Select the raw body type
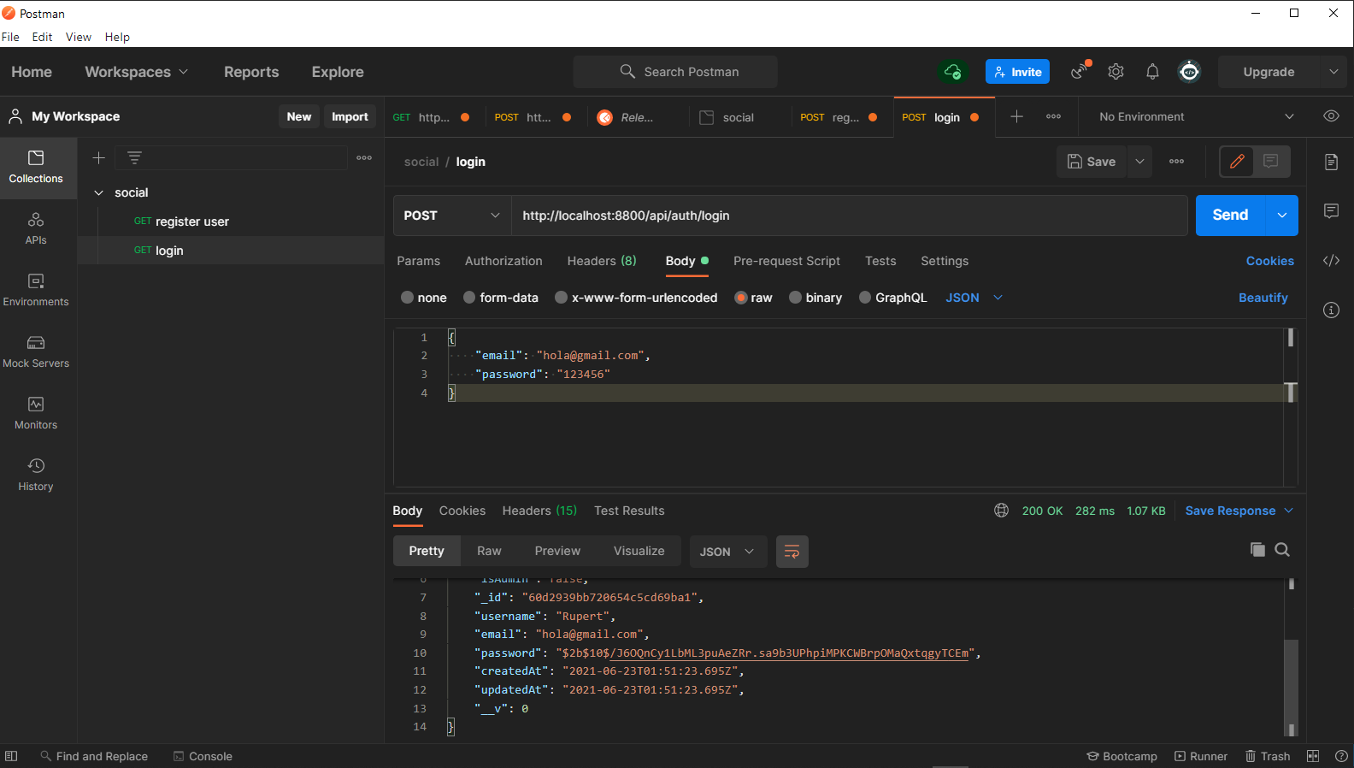 pos(741,298)
